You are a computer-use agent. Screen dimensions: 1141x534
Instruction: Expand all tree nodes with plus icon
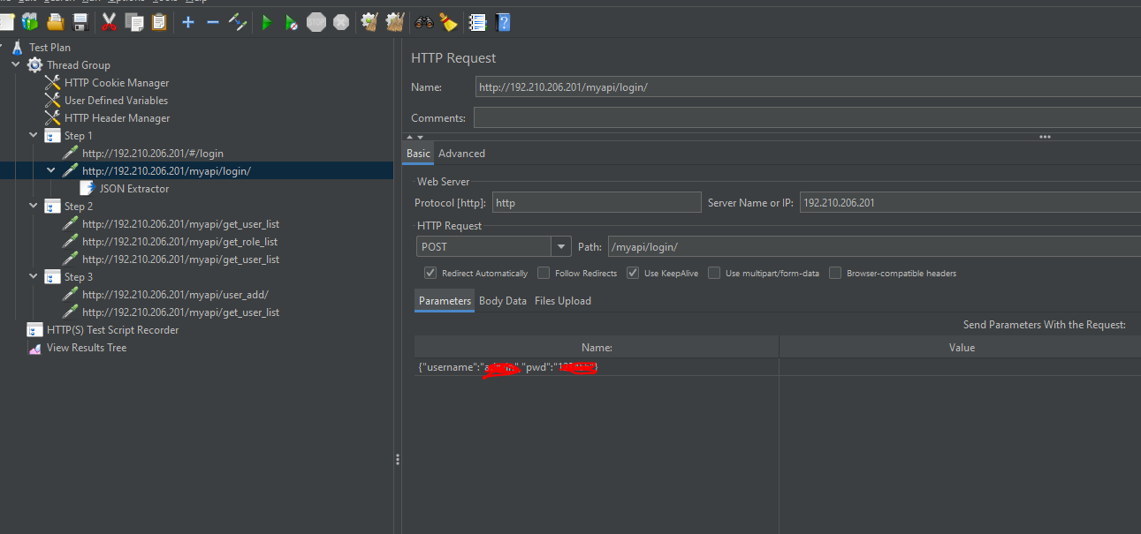[x=188, y=22]
